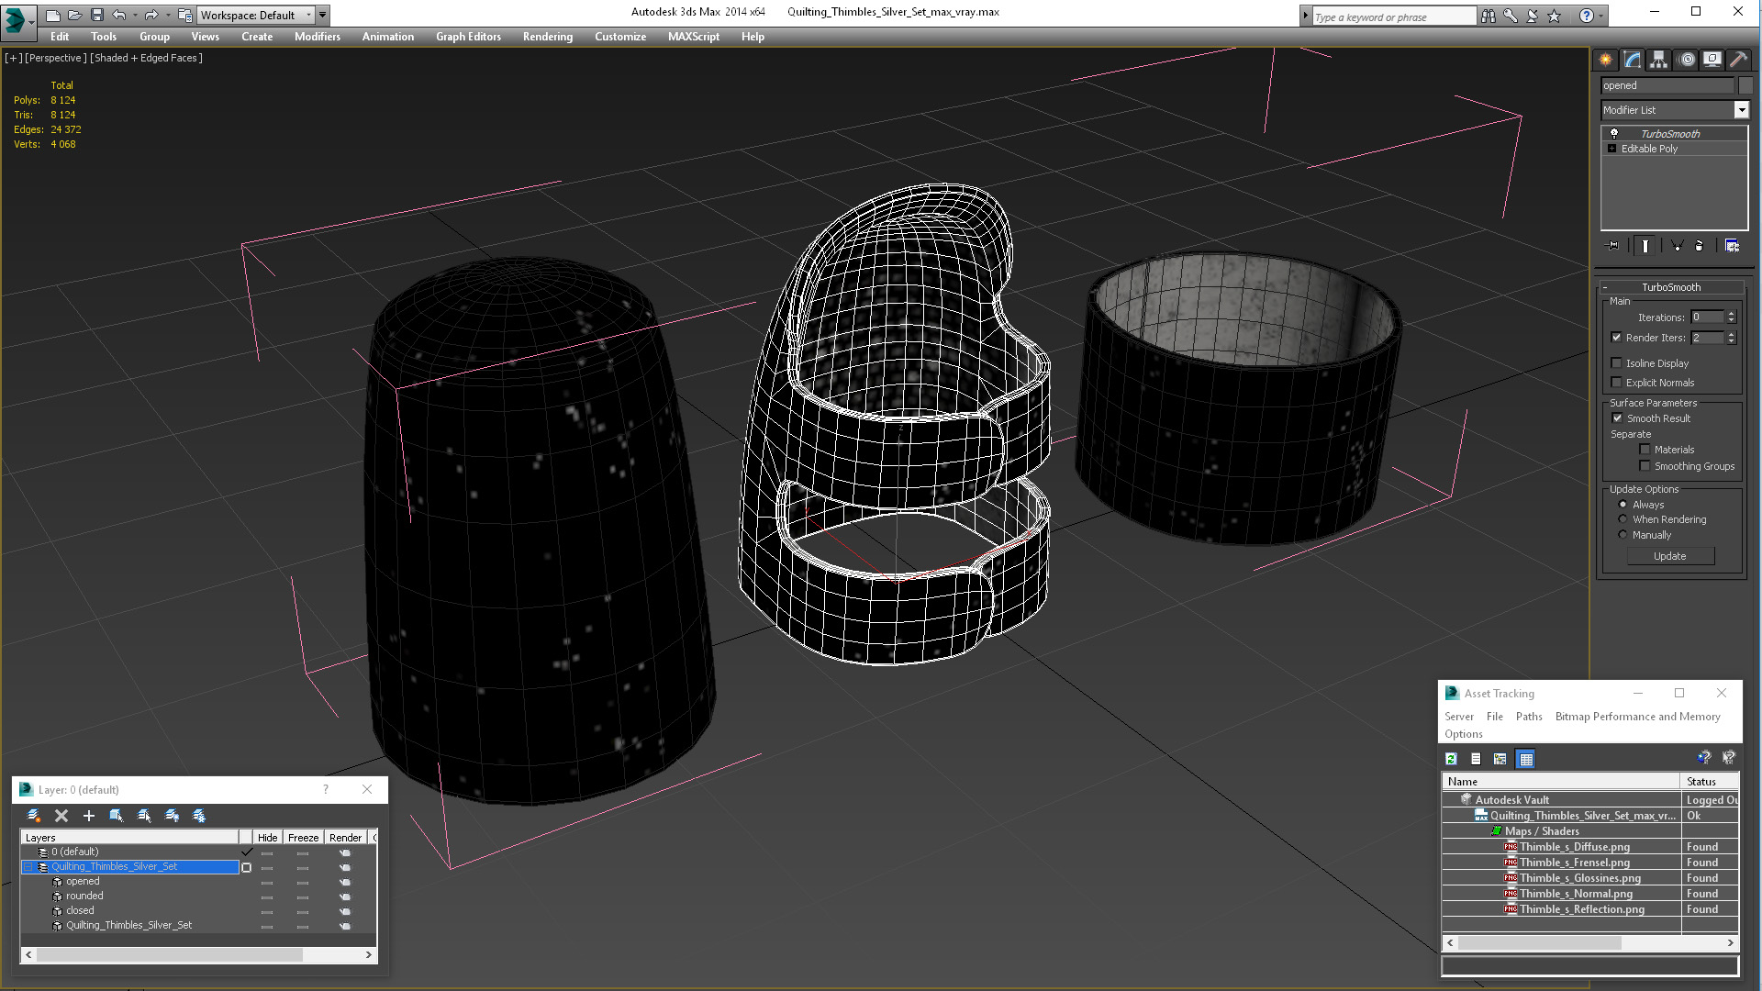This screenshot has width=1762, height=991.
Task: Open the Hierarchy command panel tab
Action: pos(1658,60)
